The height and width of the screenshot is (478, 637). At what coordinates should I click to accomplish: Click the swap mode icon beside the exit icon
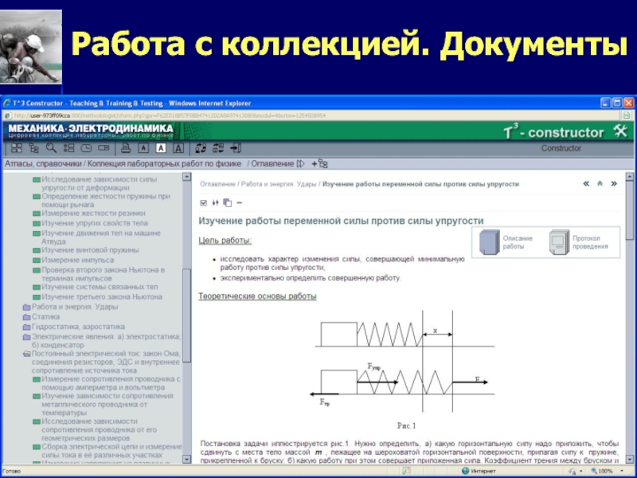218,148
